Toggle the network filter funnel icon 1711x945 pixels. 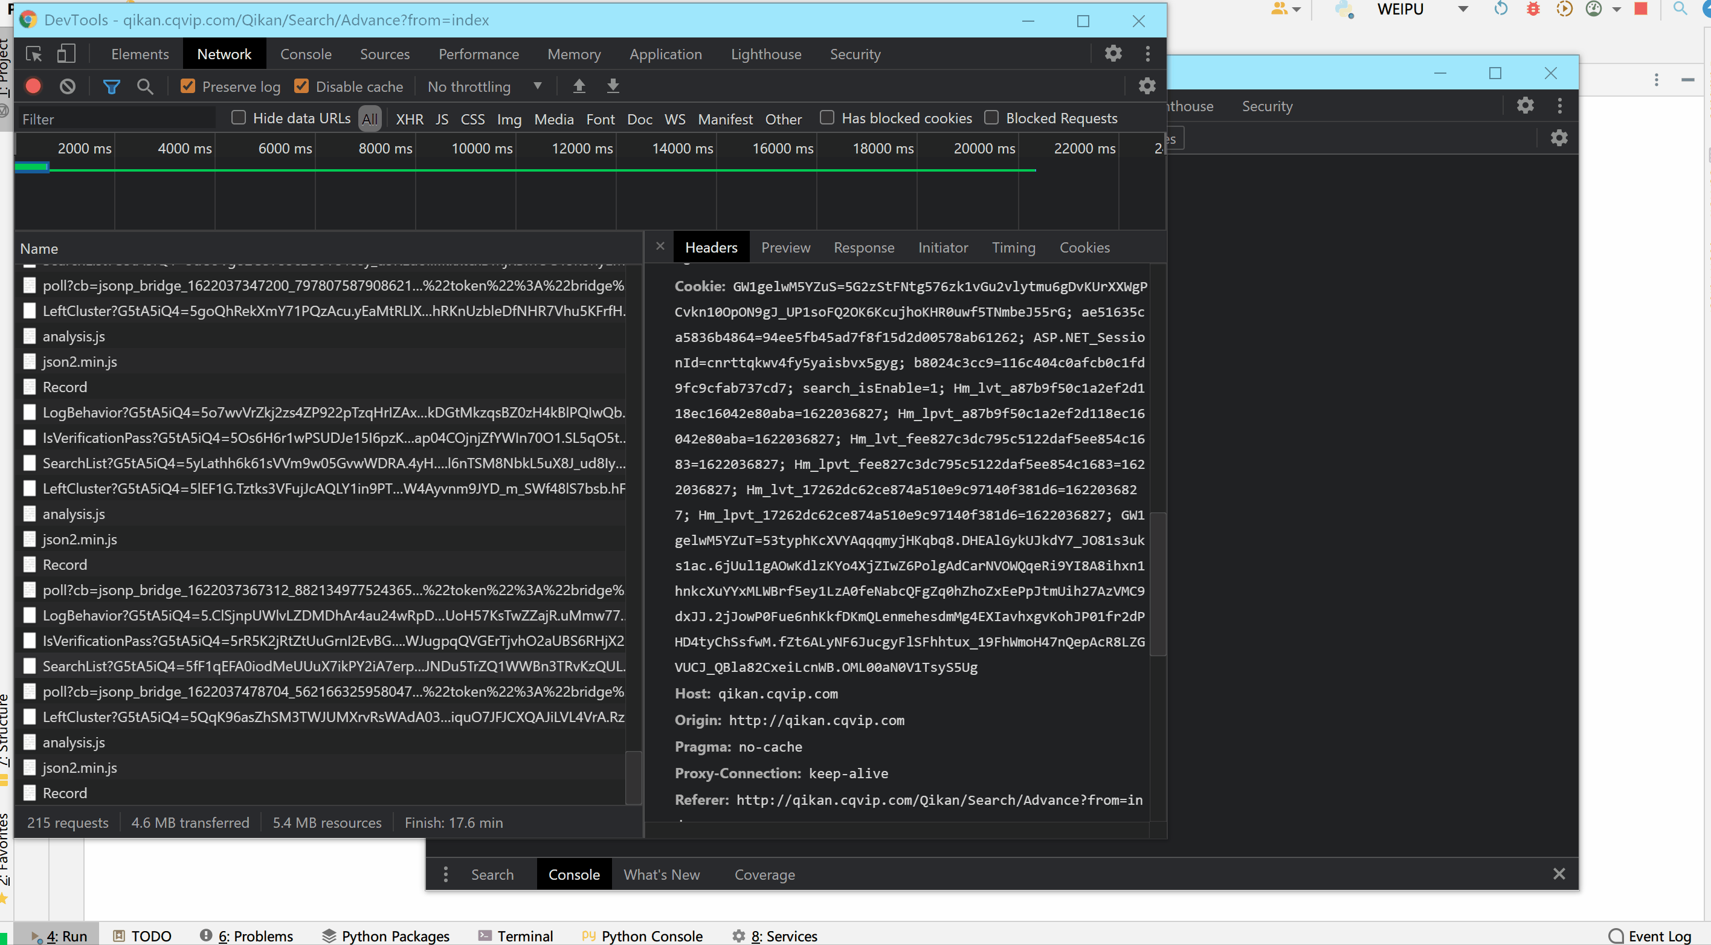click(111, 86)
